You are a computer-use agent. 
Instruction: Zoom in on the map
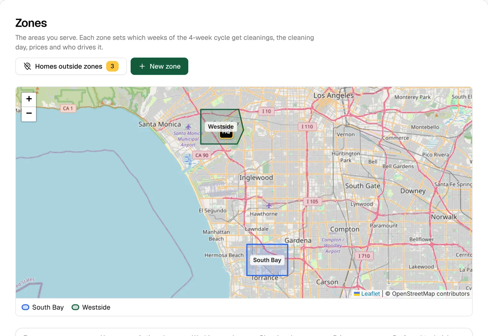[29, 99]
